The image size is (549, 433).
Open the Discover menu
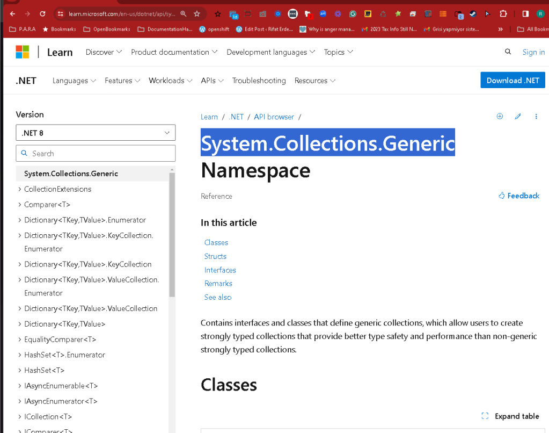click(104, 52)
